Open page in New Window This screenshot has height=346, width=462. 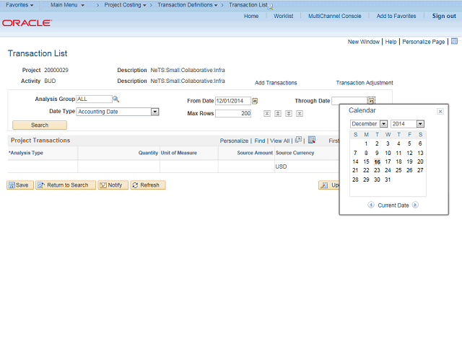pyautogui.click(x=364, y=42)
